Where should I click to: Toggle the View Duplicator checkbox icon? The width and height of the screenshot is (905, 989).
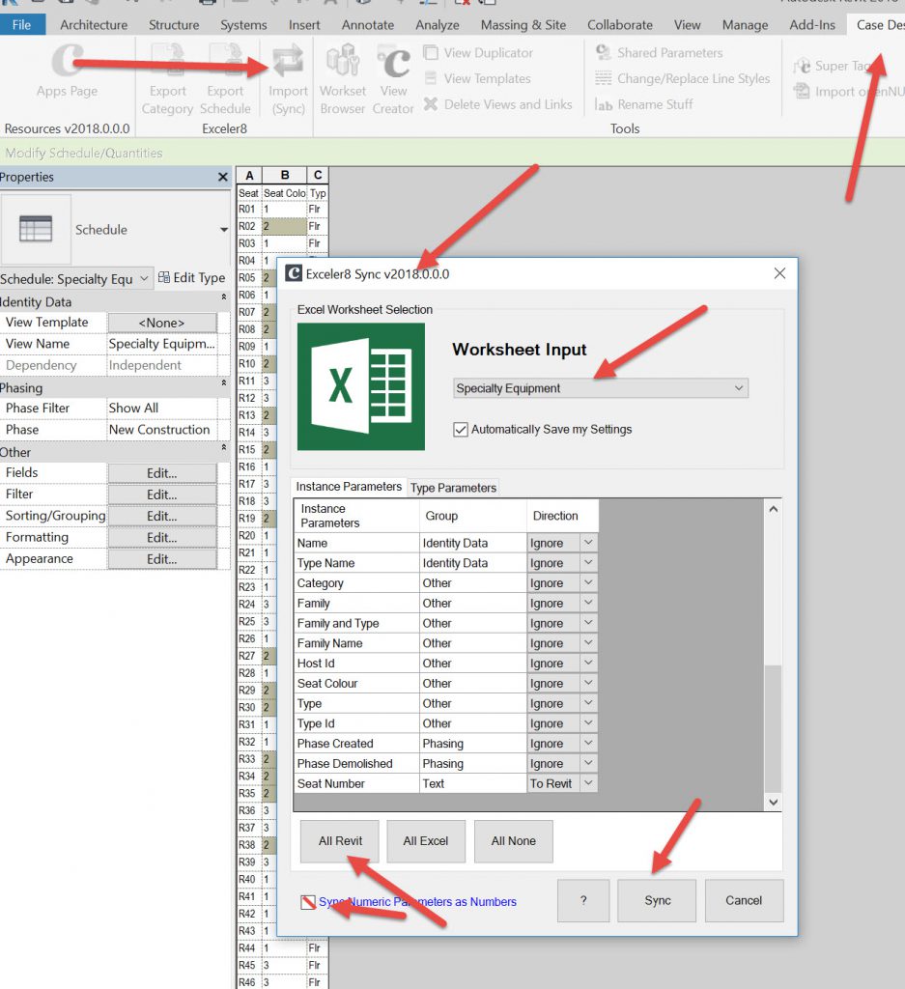point(431,53)
